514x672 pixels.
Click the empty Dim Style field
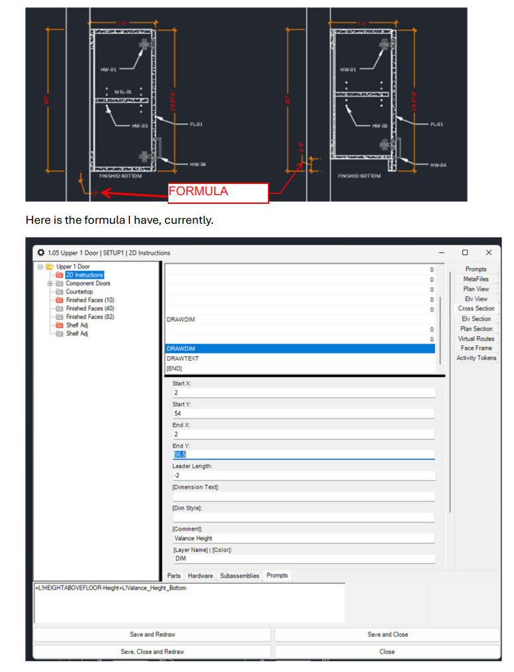304,517
